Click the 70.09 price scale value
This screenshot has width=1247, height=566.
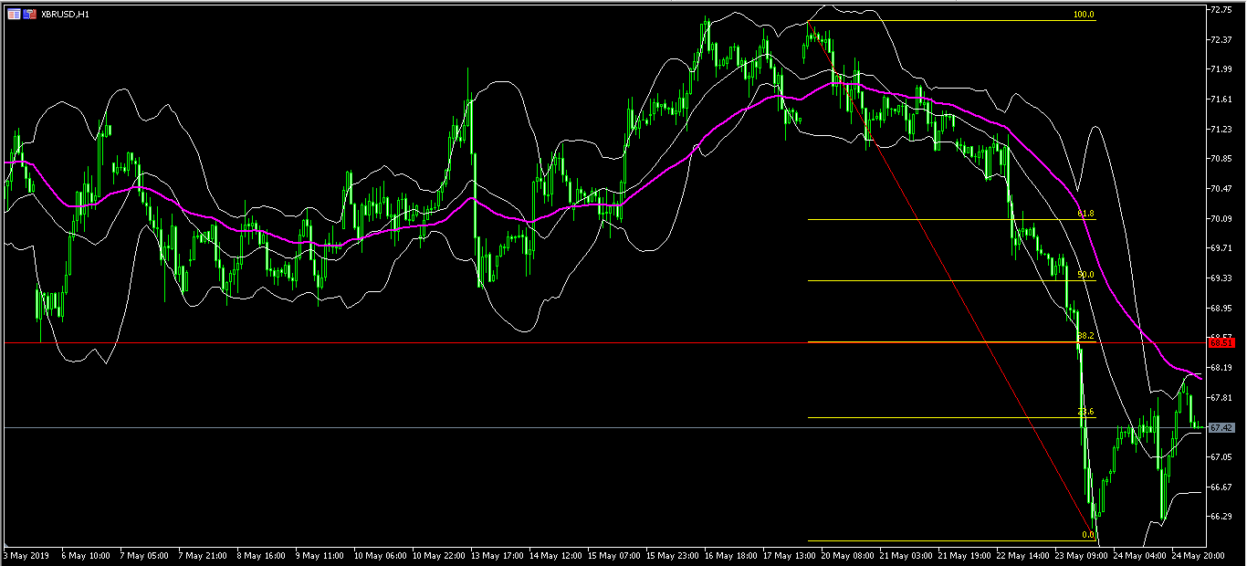[1221, 218]
